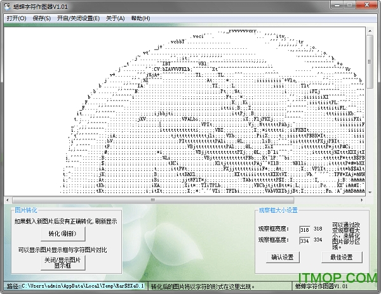Click the 图片转化 group label
The height and width of the screenshot is (294, 381).
26,210
